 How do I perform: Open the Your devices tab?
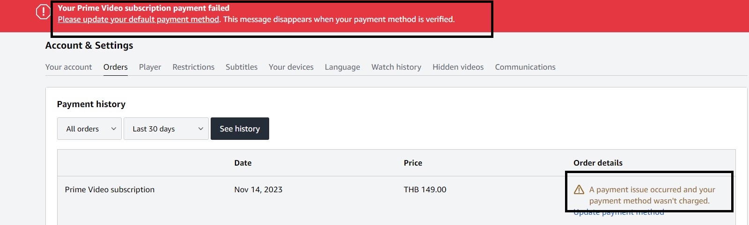[291, 67]
